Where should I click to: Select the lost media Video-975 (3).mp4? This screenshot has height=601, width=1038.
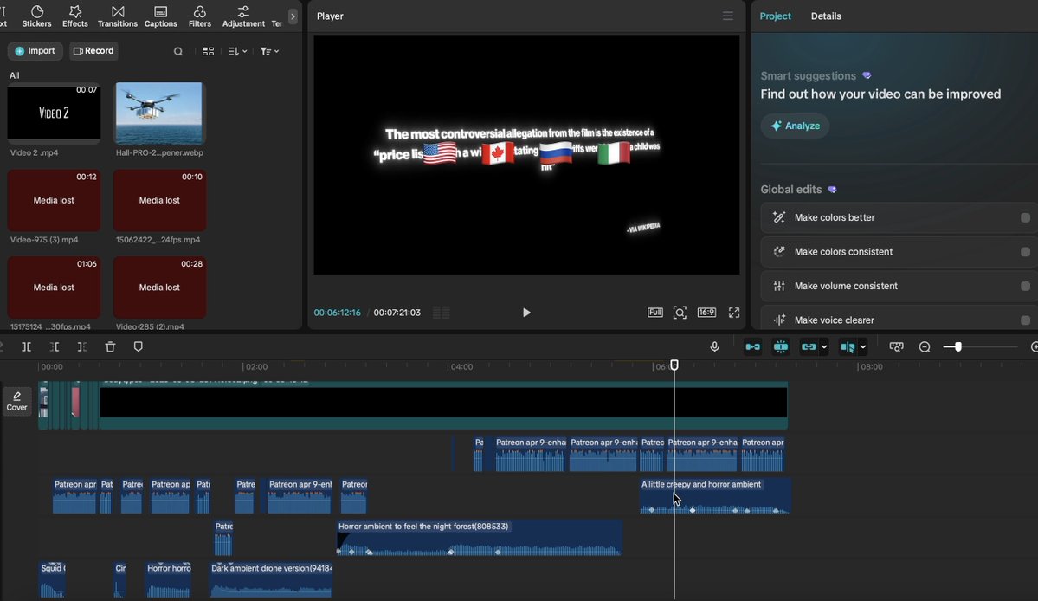(54, 200)
